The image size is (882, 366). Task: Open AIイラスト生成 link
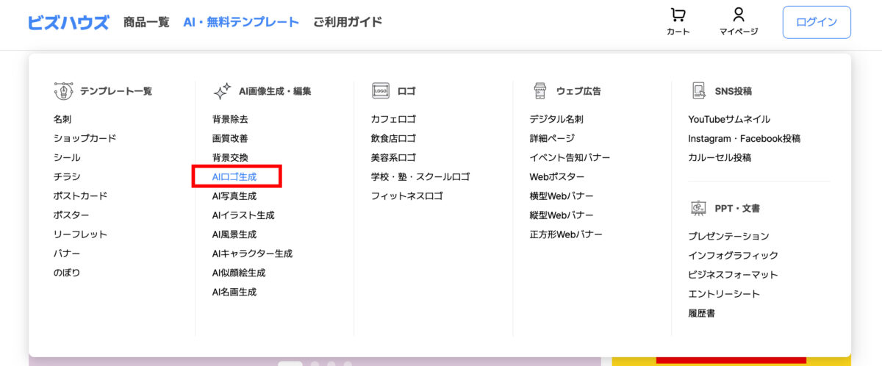(243, 215)
